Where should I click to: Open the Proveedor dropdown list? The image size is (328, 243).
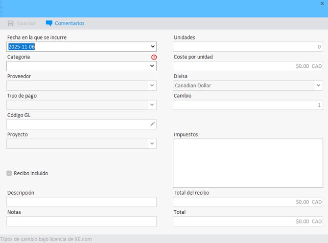pos(152,86)
